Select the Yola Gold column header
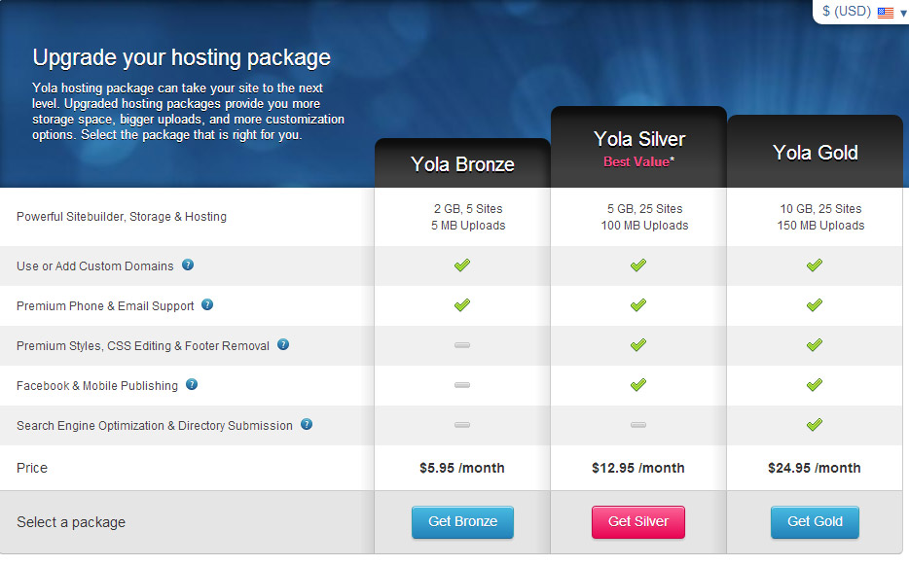This screenshot has height=566, width=909. (816, 152)
